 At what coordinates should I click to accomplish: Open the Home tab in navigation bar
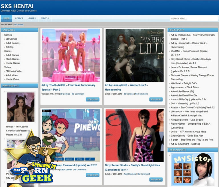pyautogui.click(x=6, y=19)
